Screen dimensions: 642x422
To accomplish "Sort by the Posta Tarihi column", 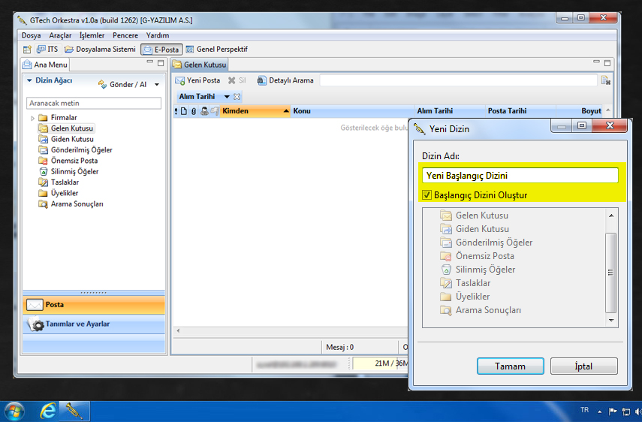I will (x=520, y=111).
